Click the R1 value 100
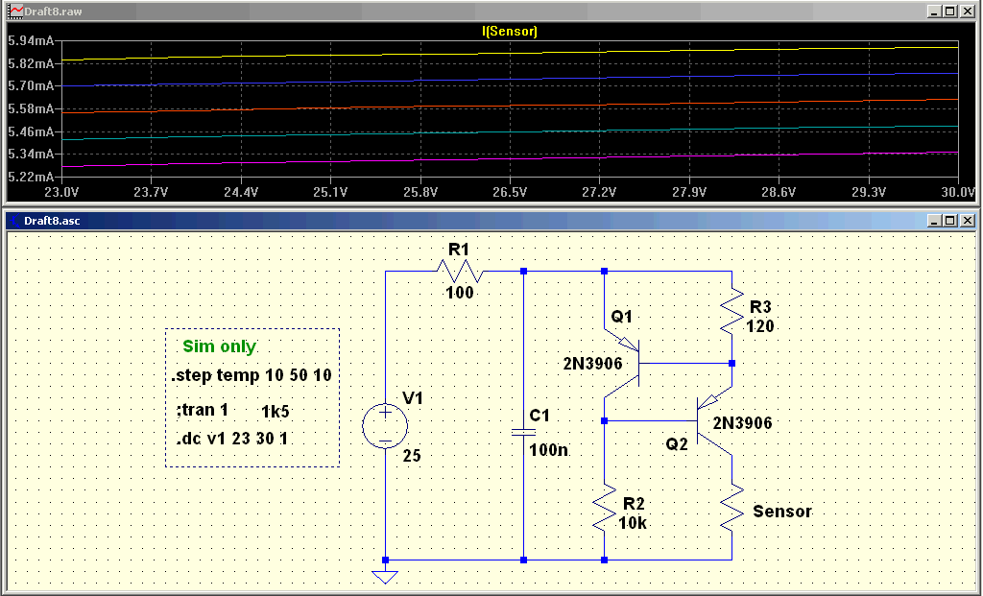This screenshot has height=596, width=983. (x=460, y=293)
